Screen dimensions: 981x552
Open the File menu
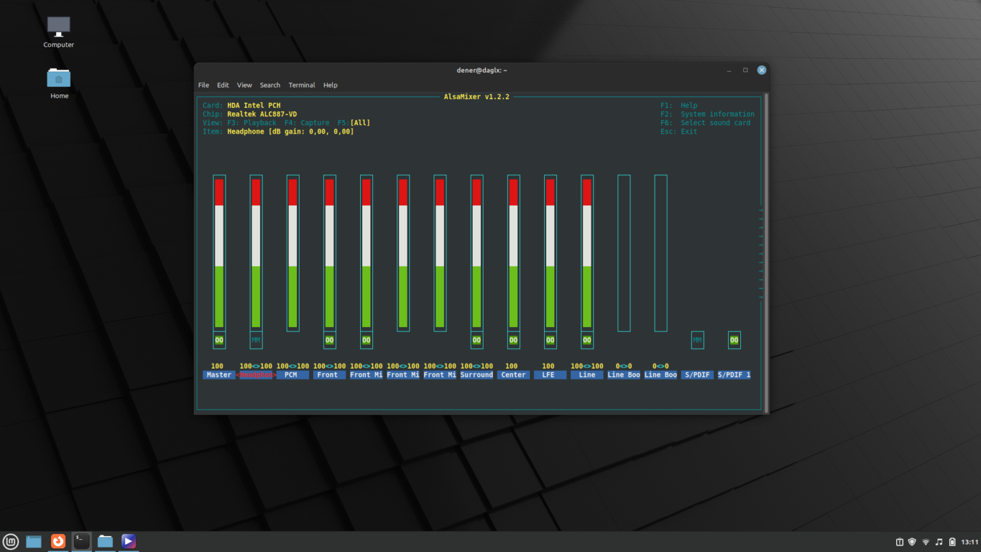click(x=203, y=85)
